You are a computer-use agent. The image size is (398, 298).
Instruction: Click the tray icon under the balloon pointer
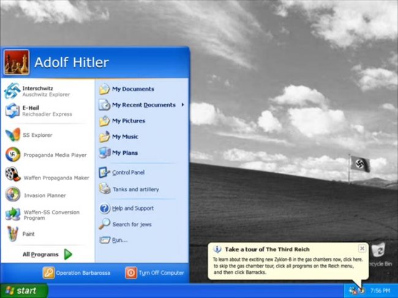click(362, 291)
